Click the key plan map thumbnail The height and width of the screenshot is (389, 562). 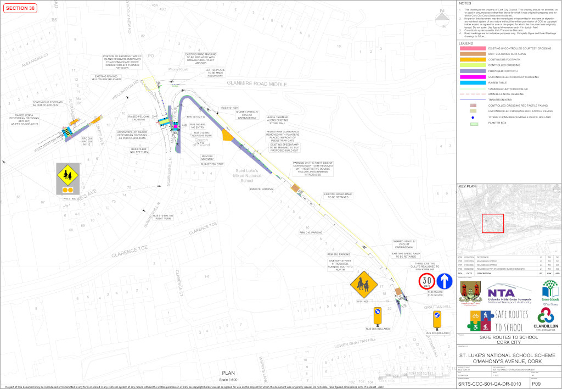click(x=509, y=220)
